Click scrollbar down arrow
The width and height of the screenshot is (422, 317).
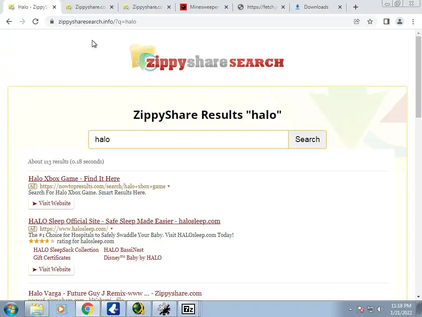point(418,297)
